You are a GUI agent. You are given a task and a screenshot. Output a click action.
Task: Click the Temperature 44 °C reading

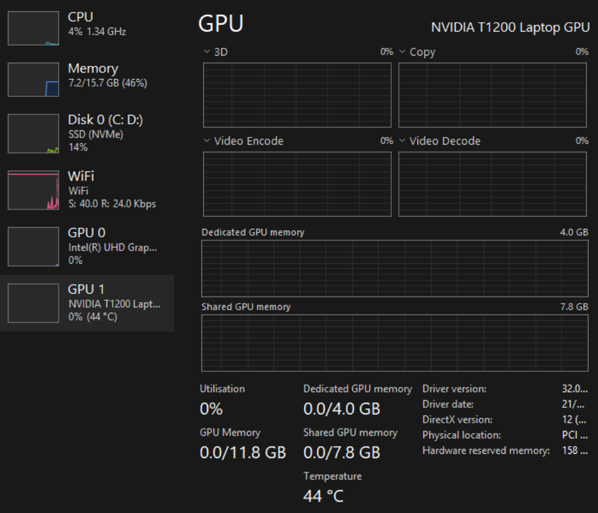(x=324, y=496)
